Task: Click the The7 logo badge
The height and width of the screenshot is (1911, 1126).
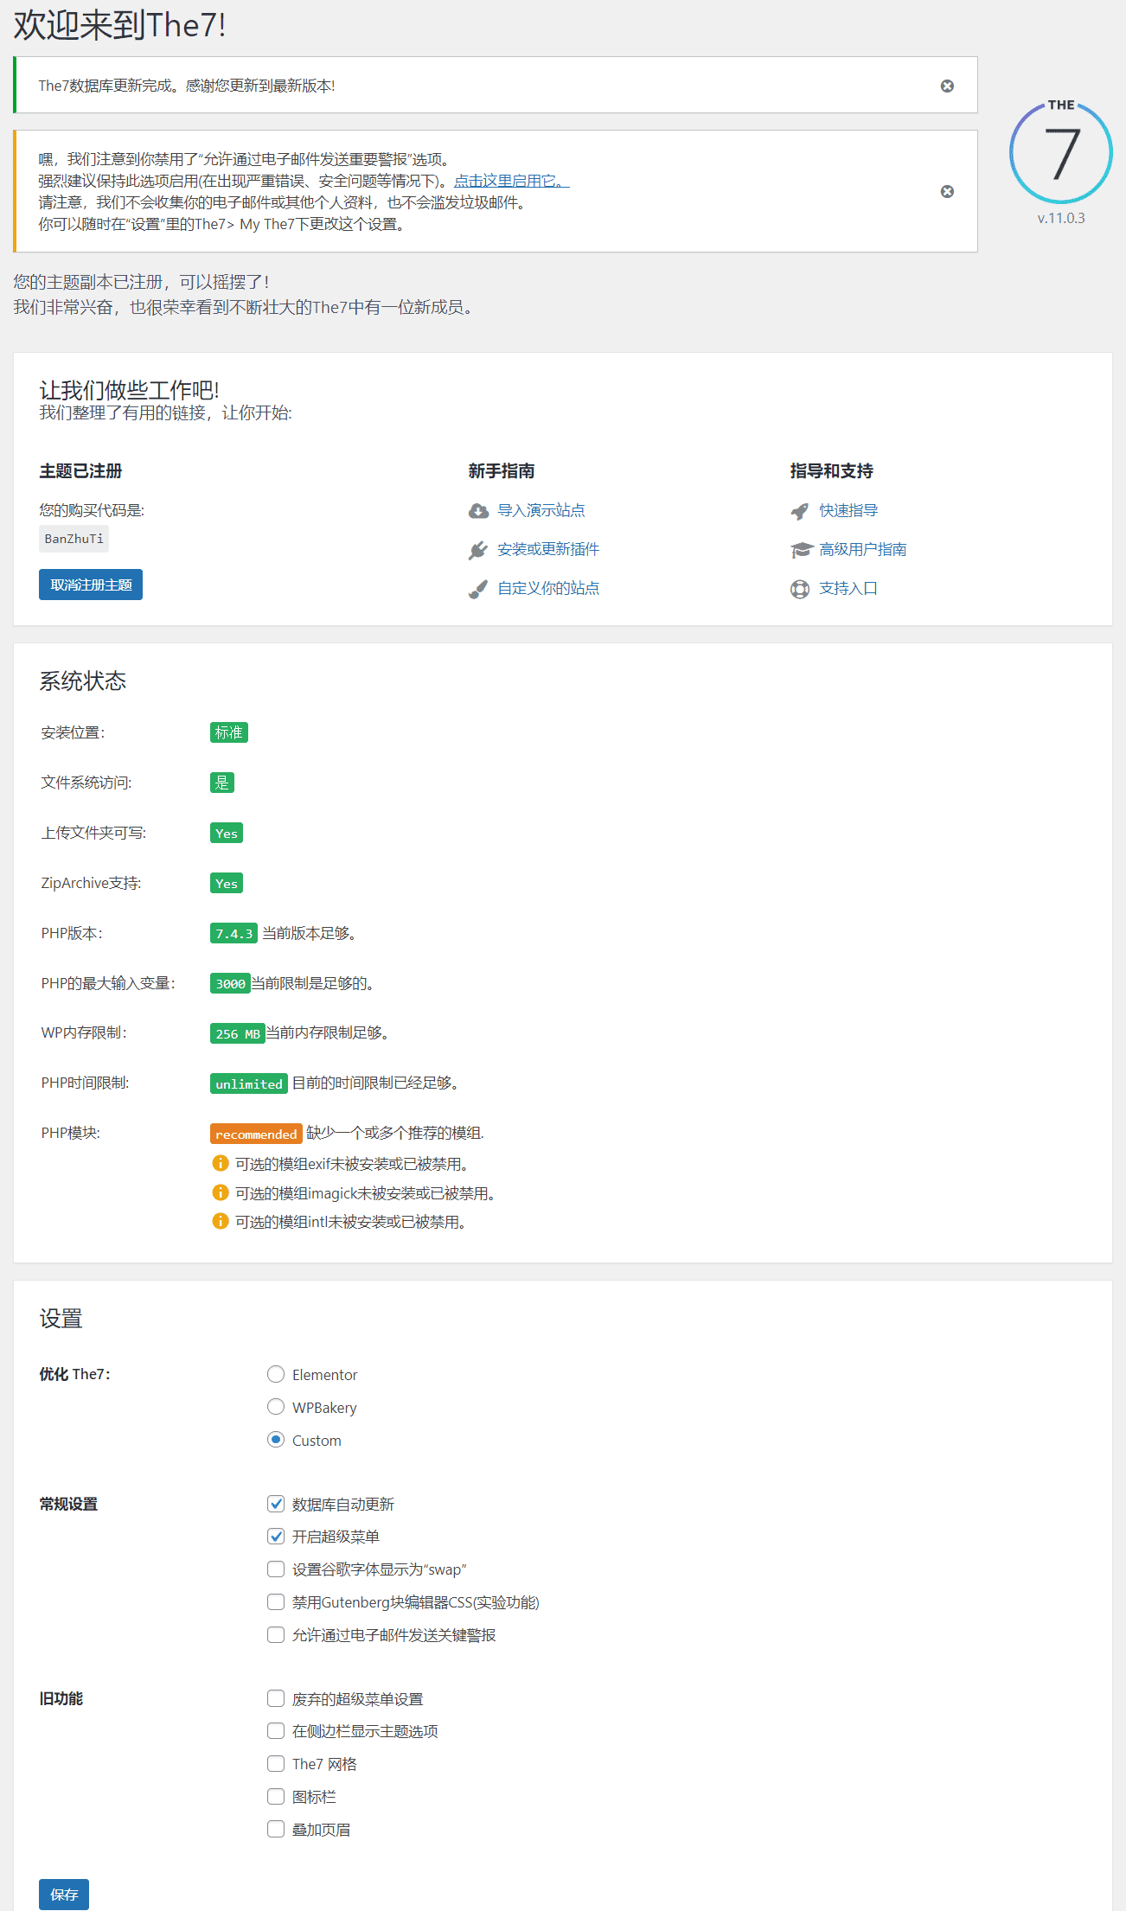Action: pos(1061,152)
